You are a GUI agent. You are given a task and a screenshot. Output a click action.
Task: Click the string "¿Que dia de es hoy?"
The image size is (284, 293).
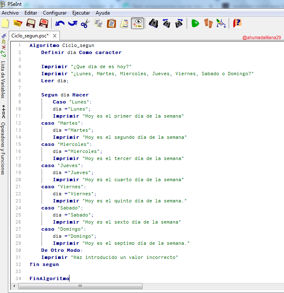point(101,67)
